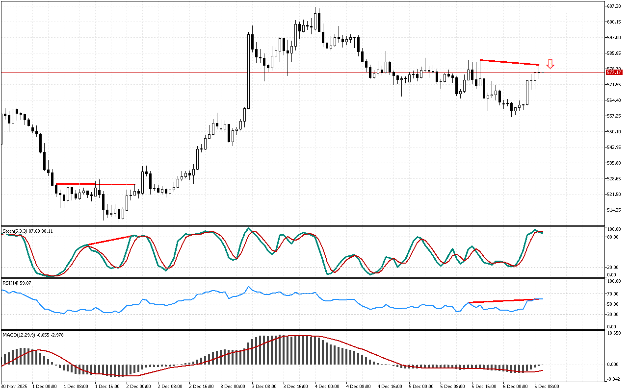Click the 607.30 price scale label

tap(614, 6)
